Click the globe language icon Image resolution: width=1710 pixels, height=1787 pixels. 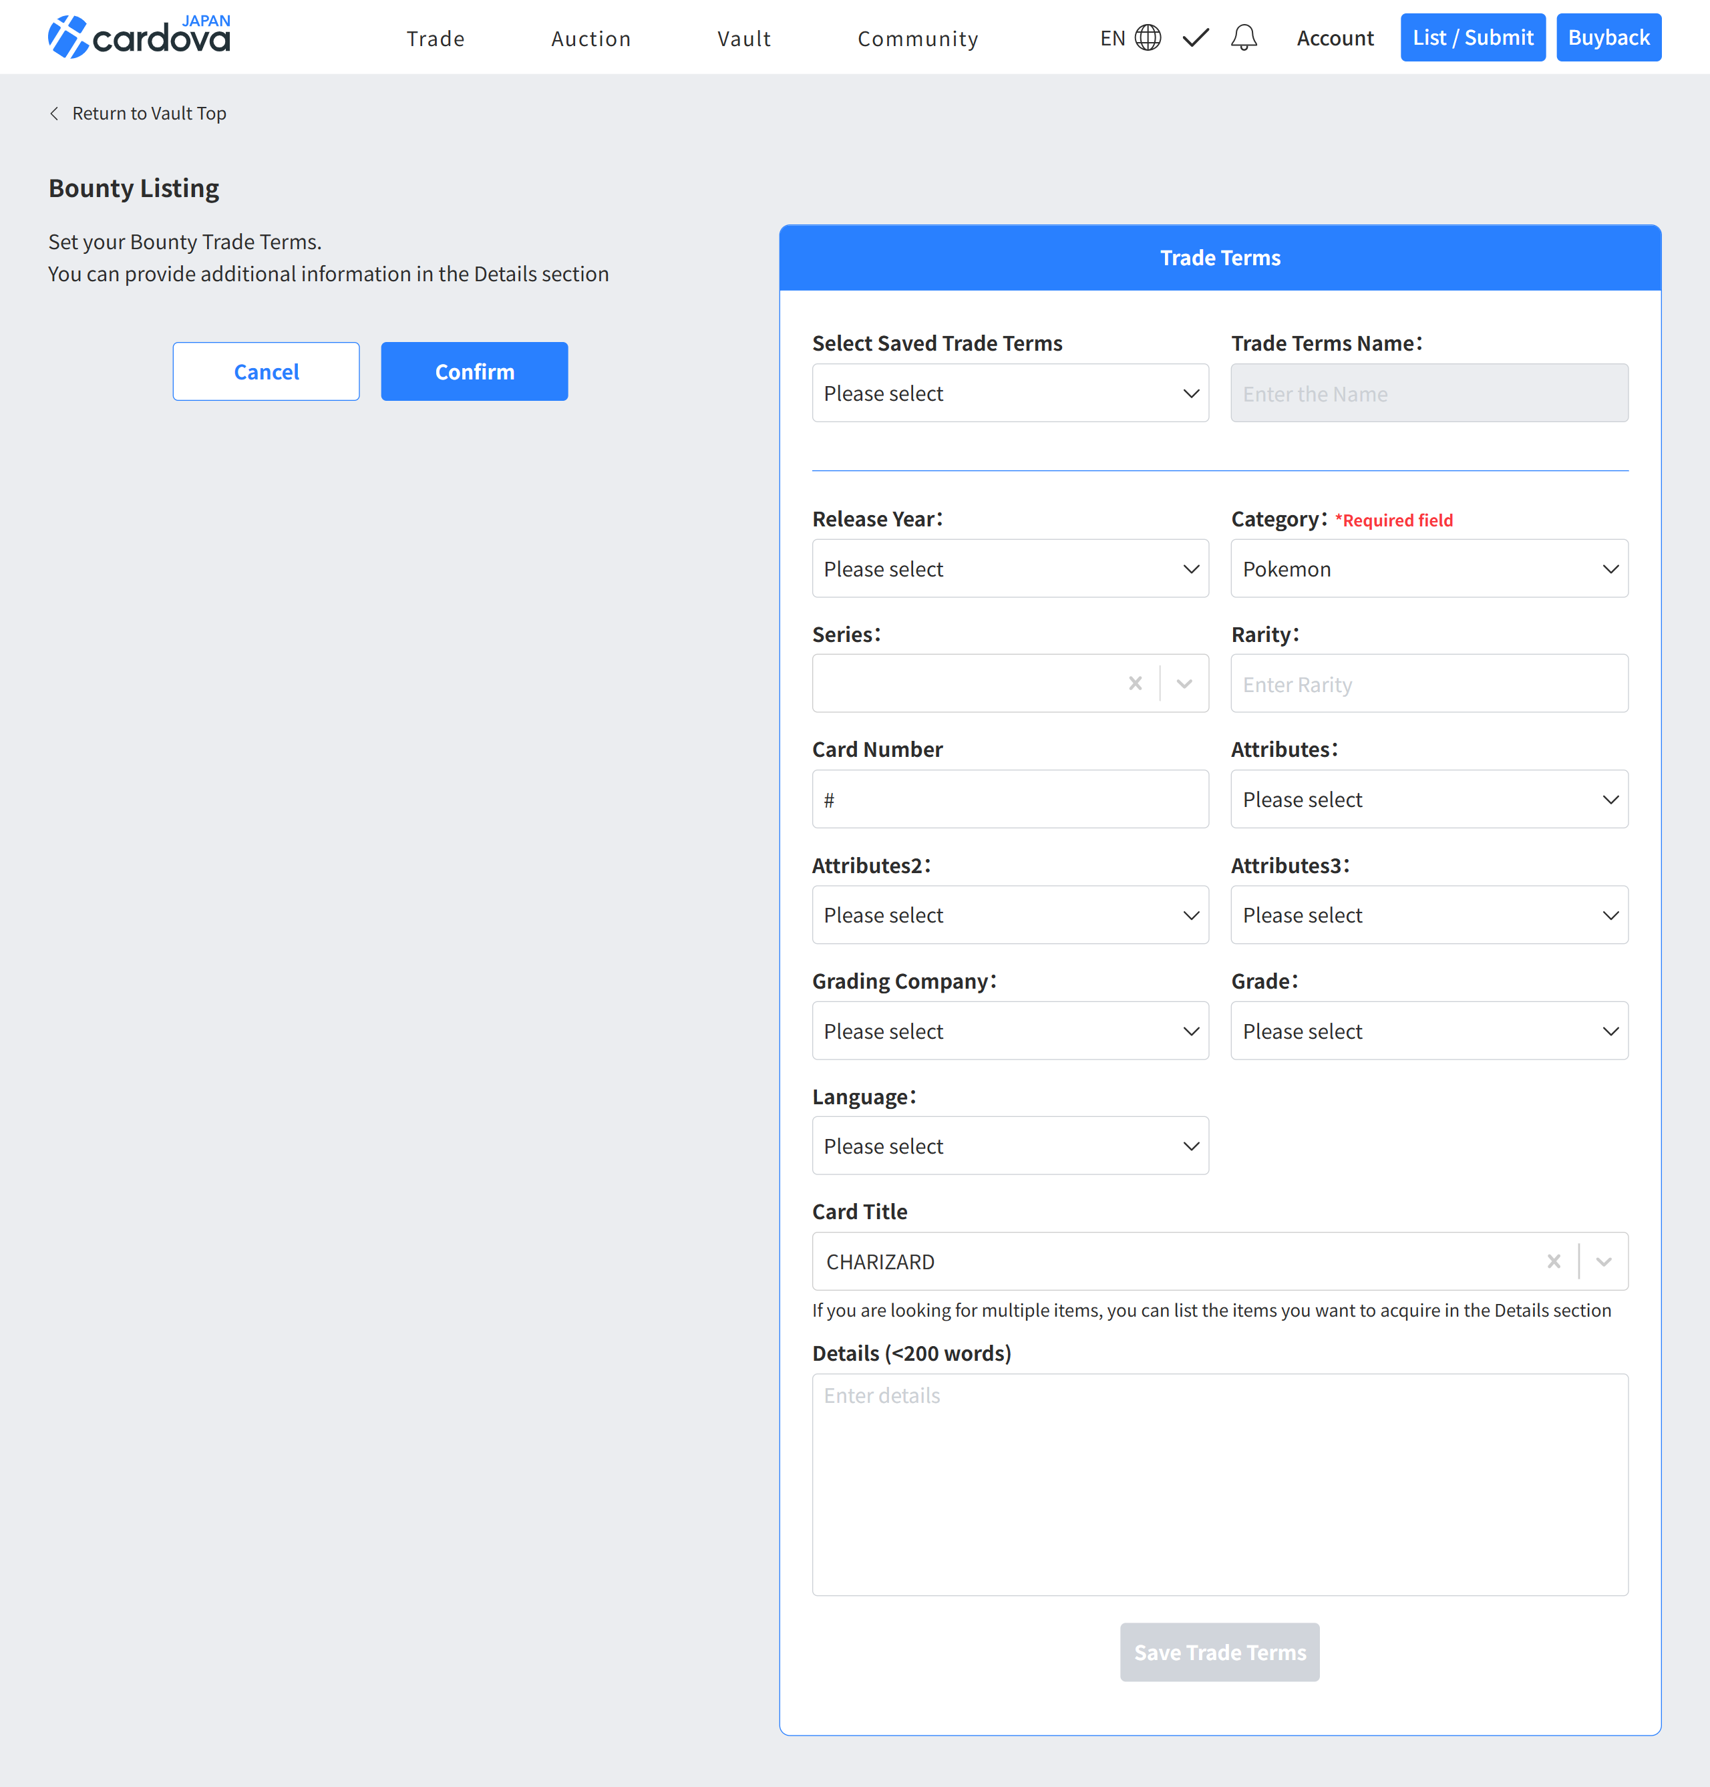[x=1148, y=37]
